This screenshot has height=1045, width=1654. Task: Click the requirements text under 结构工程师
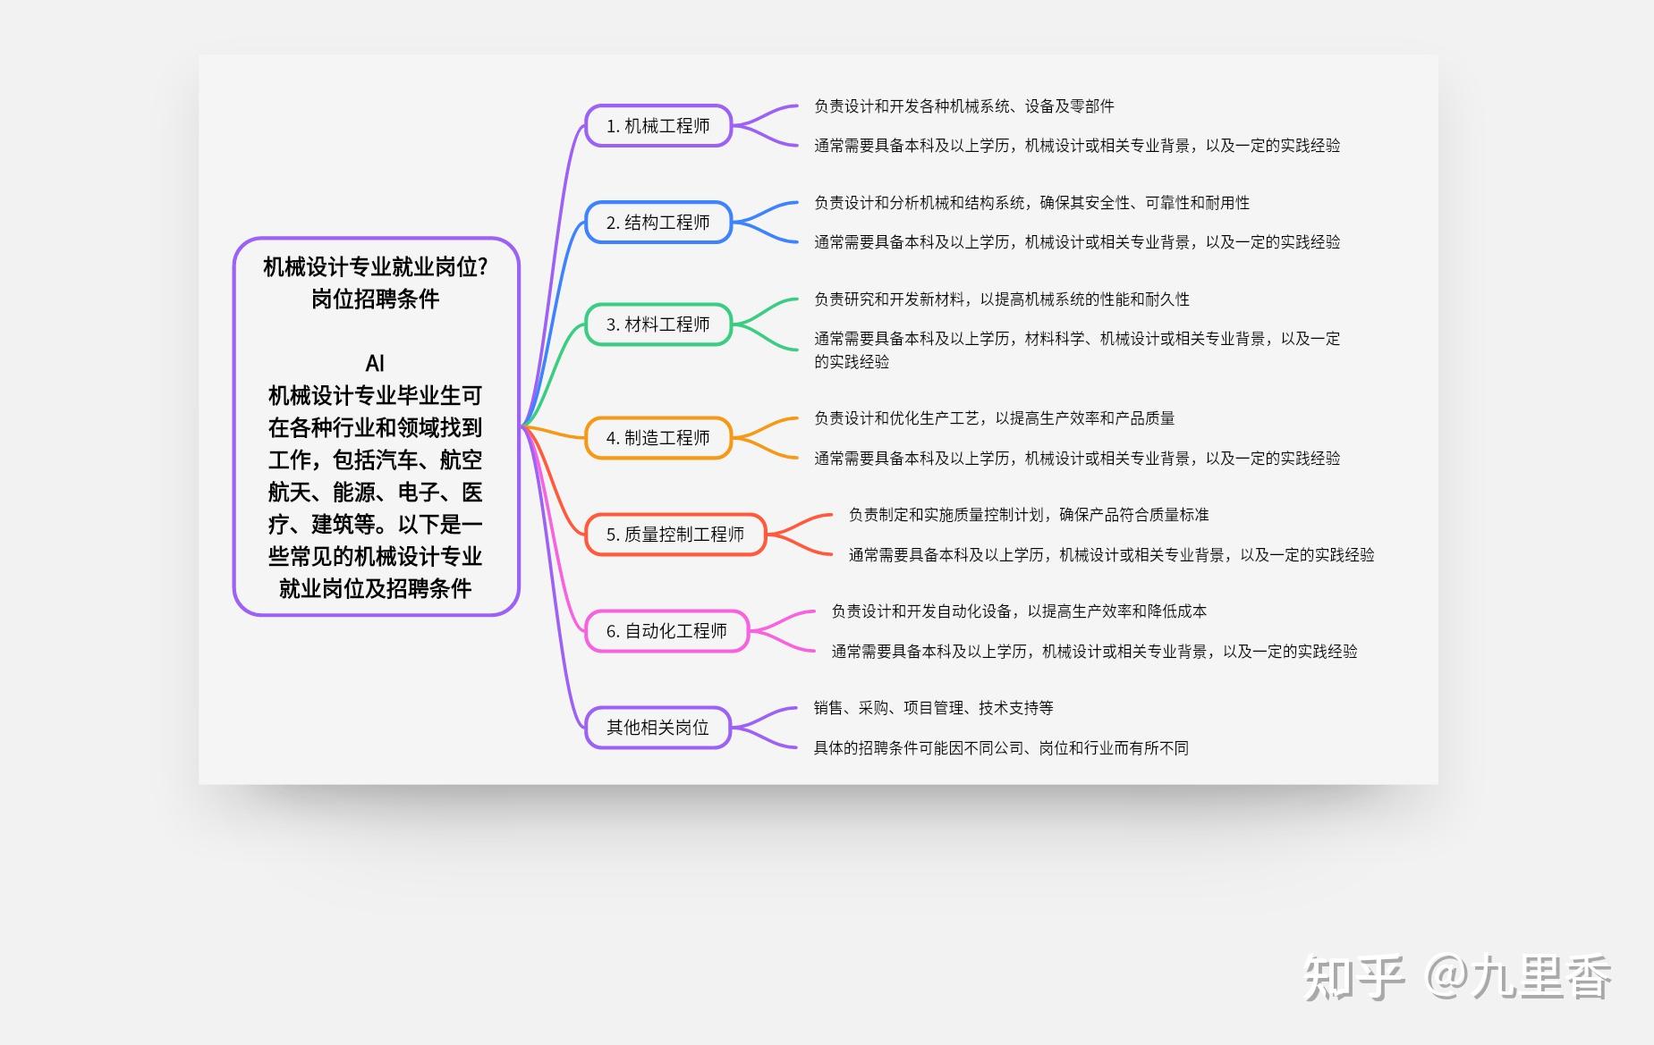[x=1077, y=242]
